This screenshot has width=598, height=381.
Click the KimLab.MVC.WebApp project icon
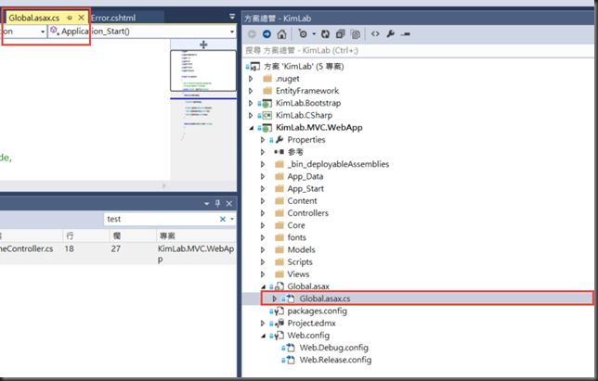click(x=267, y=128)
